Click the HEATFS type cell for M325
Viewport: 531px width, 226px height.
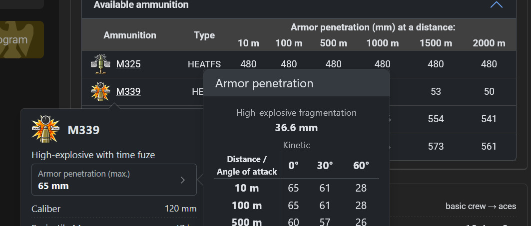[204, 64]
